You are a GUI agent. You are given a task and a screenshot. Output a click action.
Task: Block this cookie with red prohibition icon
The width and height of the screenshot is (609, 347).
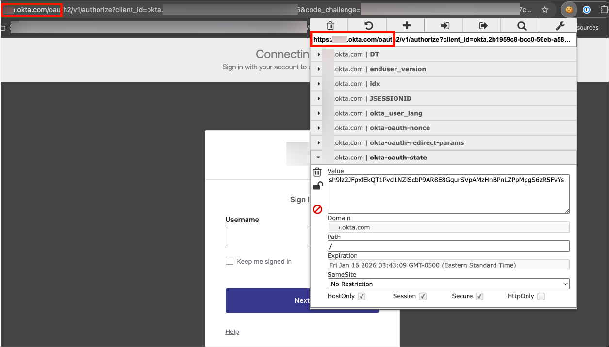pyautogui.click(x=317, y=209)
